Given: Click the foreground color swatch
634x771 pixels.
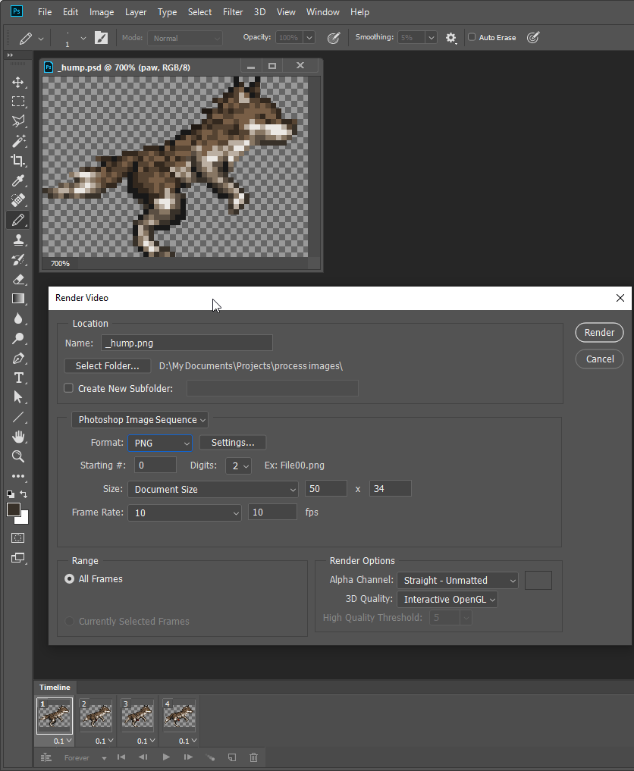Looking at the screenshot, I should [x=14, y=510].
